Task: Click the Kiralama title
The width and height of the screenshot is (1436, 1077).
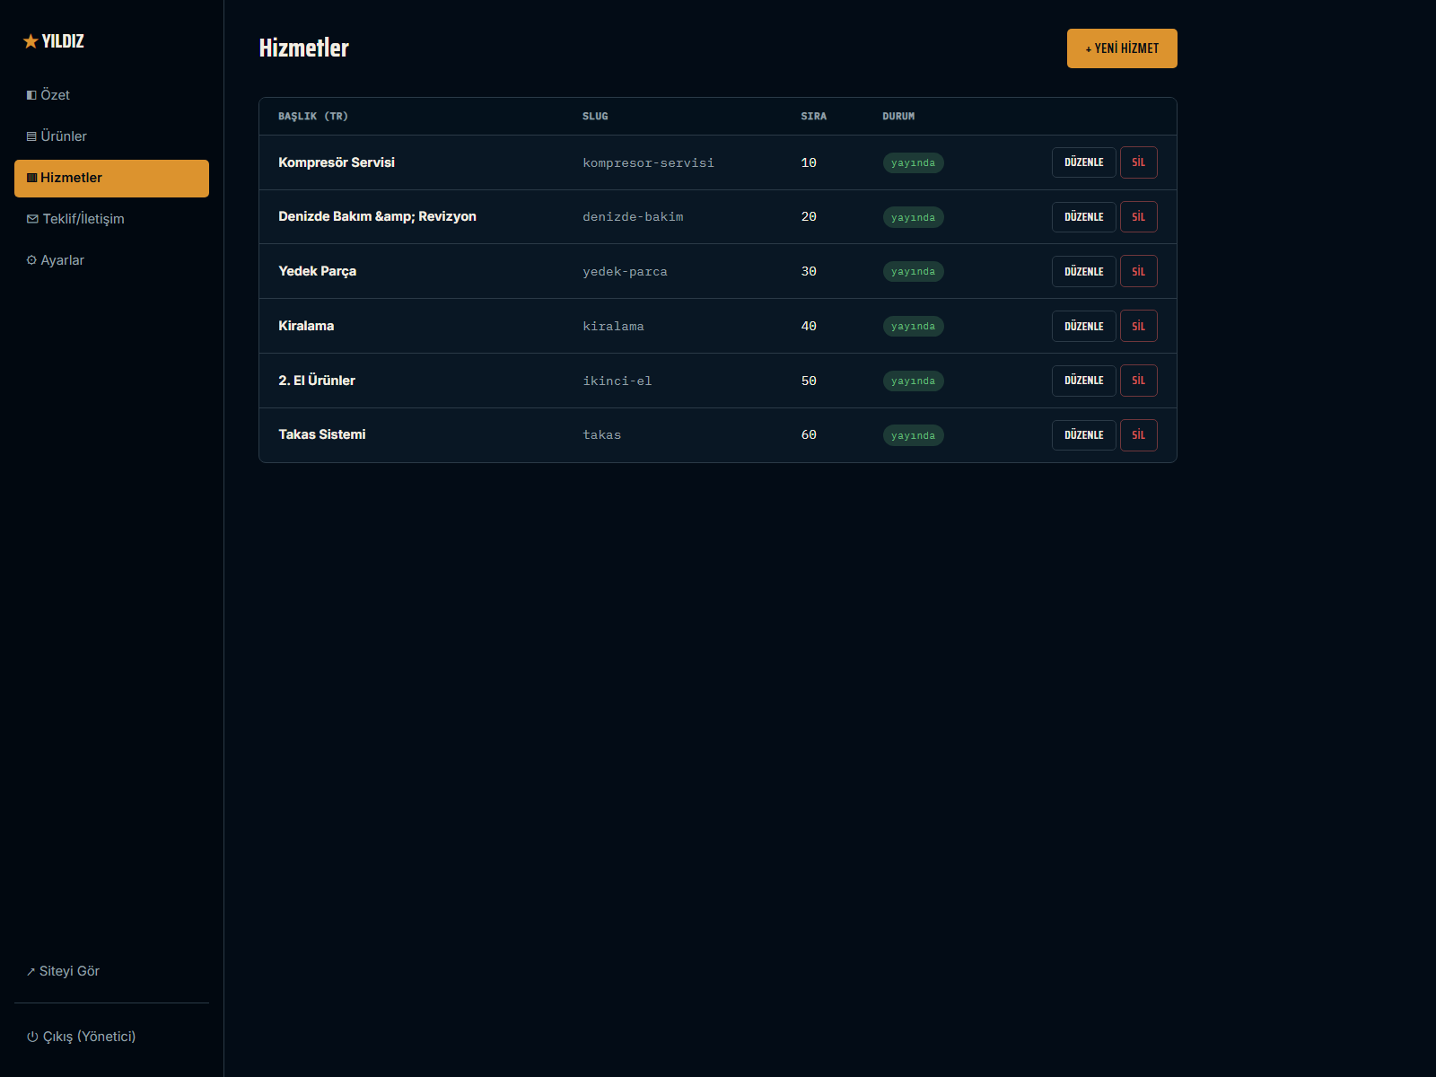Action: click(x=306, y=326)
